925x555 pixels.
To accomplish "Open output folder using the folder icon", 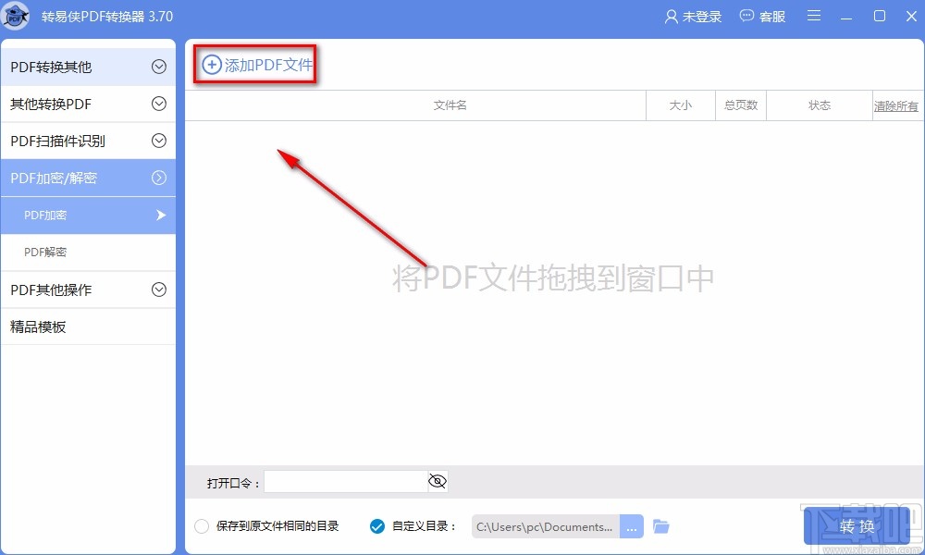I will [660, 525].
